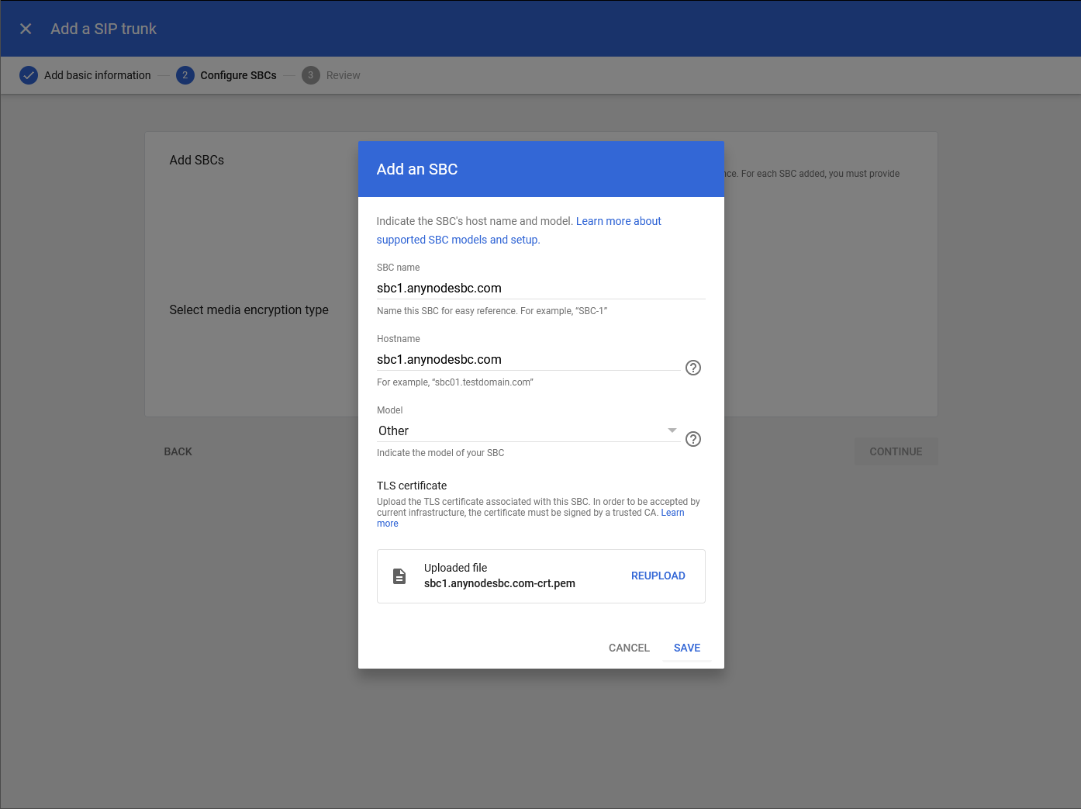Click REUPLOAD to replace the certificate
The image size is (1081, 809).
point(658,576)
